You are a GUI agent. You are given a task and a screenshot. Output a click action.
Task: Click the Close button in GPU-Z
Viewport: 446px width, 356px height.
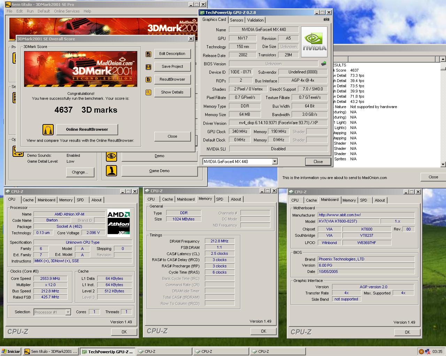(x=318, y=162)
